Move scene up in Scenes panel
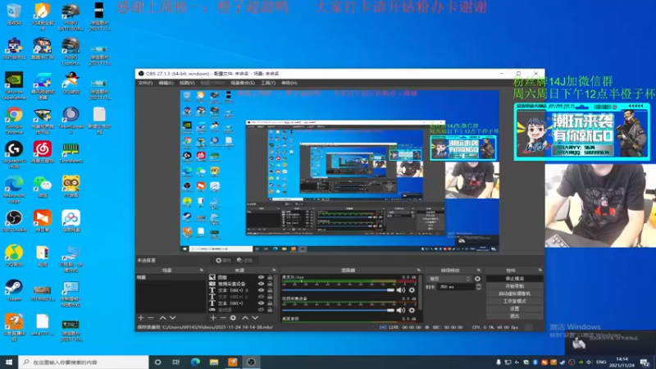Image resolution: width=656 pixels, height=369 pixels. coord(162,318)
